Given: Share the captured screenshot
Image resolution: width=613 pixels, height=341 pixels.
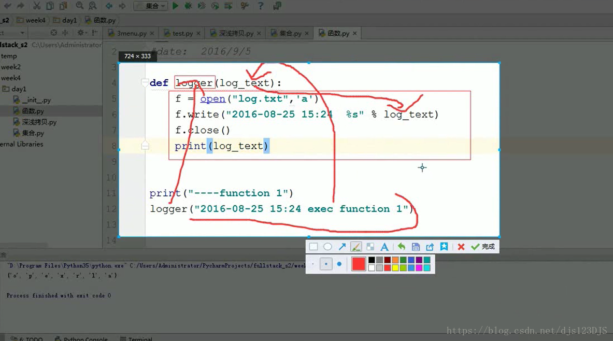Looking at the screenshot, I should [x=430, y=247].
